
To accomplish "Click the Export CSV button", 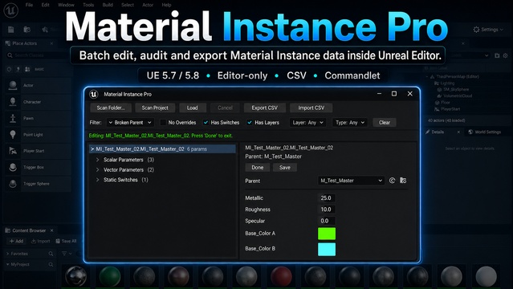I will [264, 108].
